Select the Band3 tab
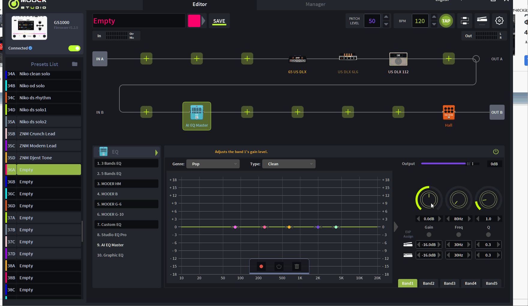 coord(449,283)
